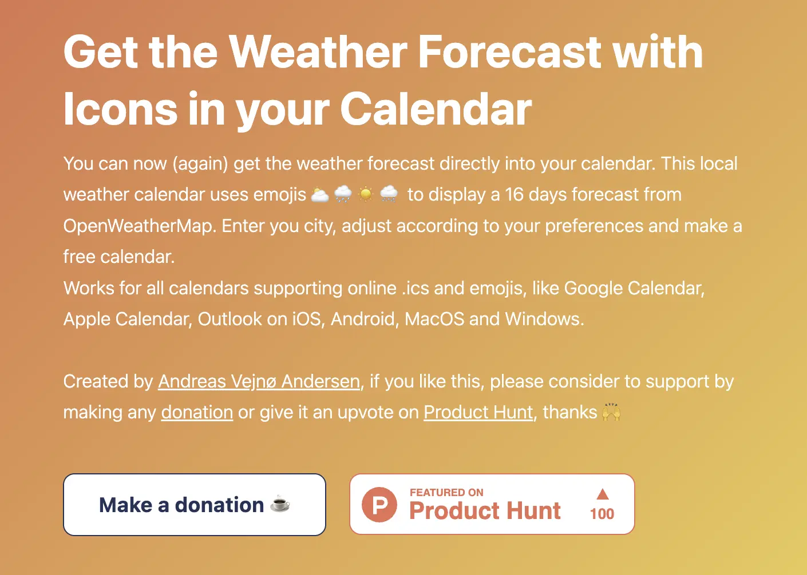The height and width of the screenshot is (575, 807).
Task: Click the coffee cup emoji
Action: 280,504
